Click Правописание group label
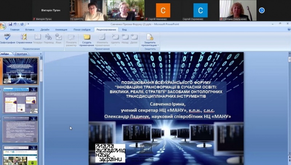Image resolution: width=291 pixels, height=165 pixels. tap(31, 49)
